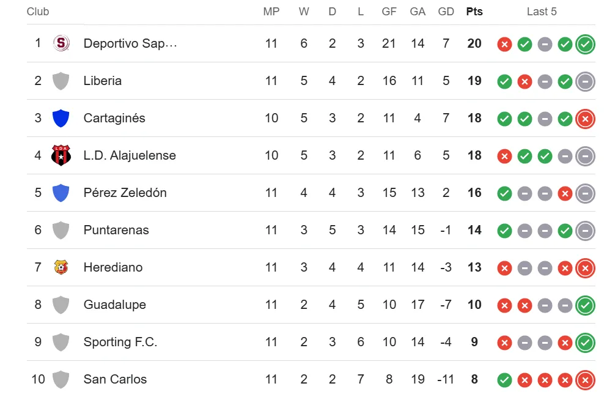Click the Deportivo Saprissa club crest
Viewport: 615px width, 408px height.
tap(61, 43)
